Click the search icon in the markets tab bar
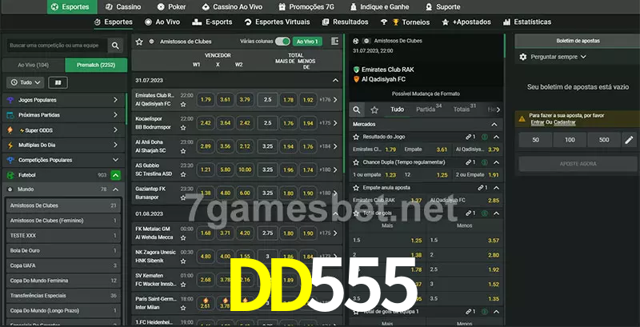Image resolution: width=640 pixels, height=327 pixels. click(358, 109)
